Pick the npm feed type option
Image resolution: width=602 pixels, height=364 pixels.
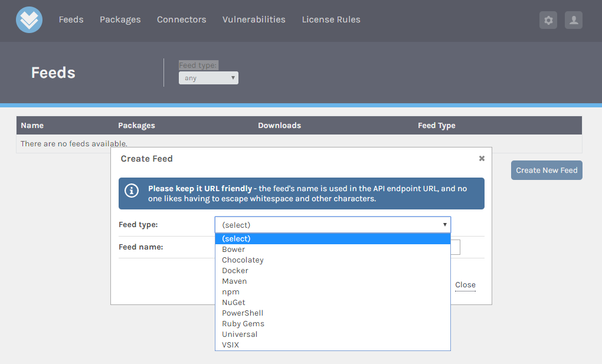pyautogui.click(x=231, y=292)
